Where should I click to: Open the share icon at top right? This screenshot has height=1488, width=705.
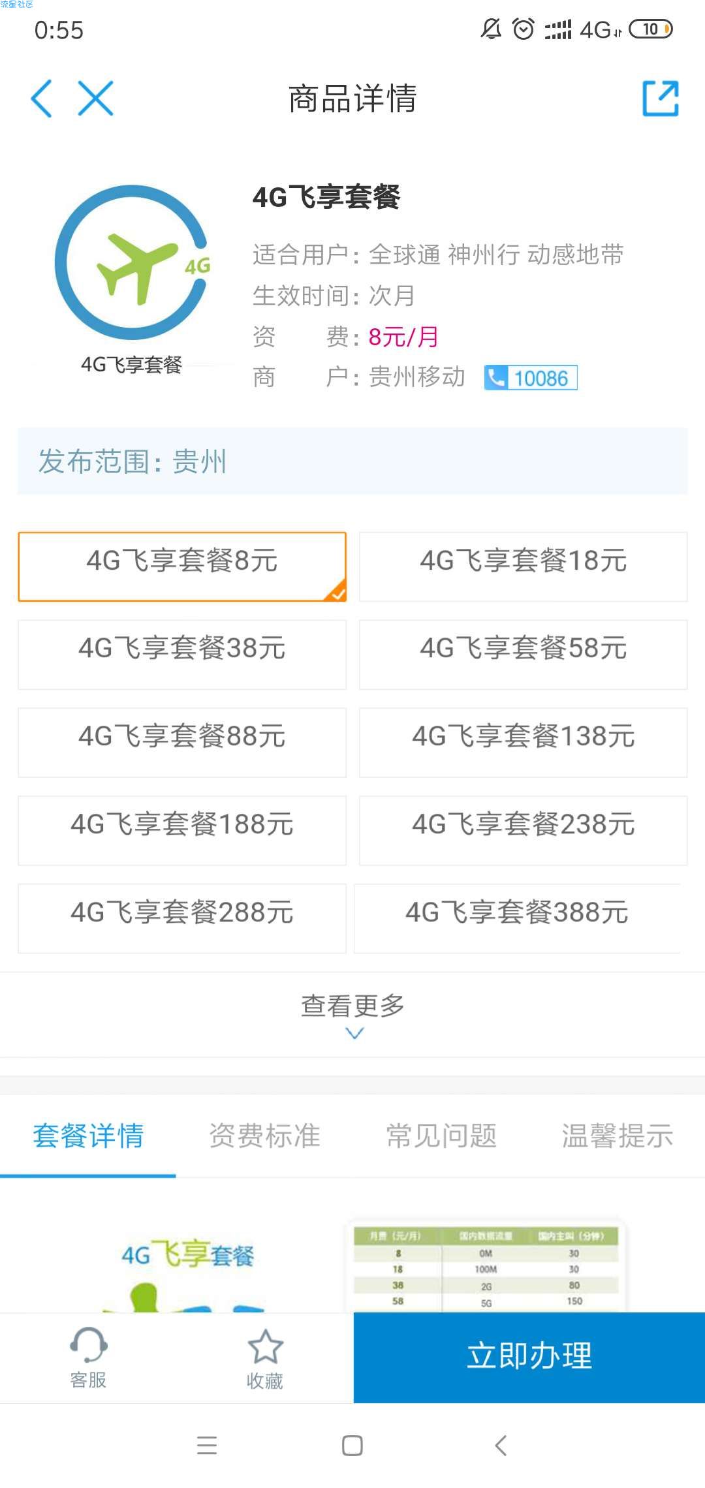[x=661, y=99]
